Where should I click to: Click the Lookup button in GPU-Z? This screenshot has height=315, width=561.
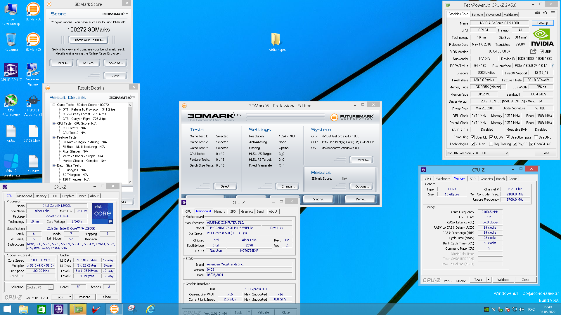(x=542, y=23)
